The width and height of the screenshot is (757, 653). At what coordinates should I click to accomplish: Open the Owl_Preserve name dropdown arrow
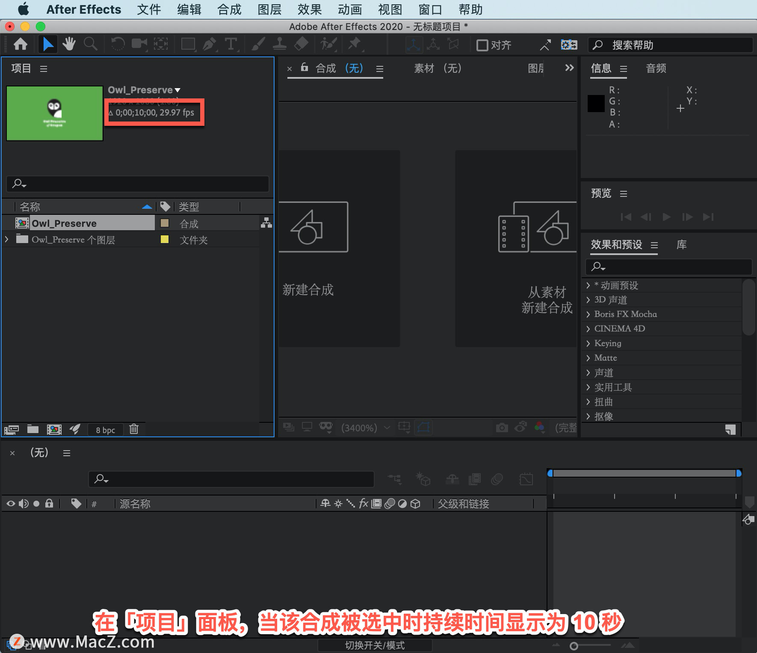177,90
